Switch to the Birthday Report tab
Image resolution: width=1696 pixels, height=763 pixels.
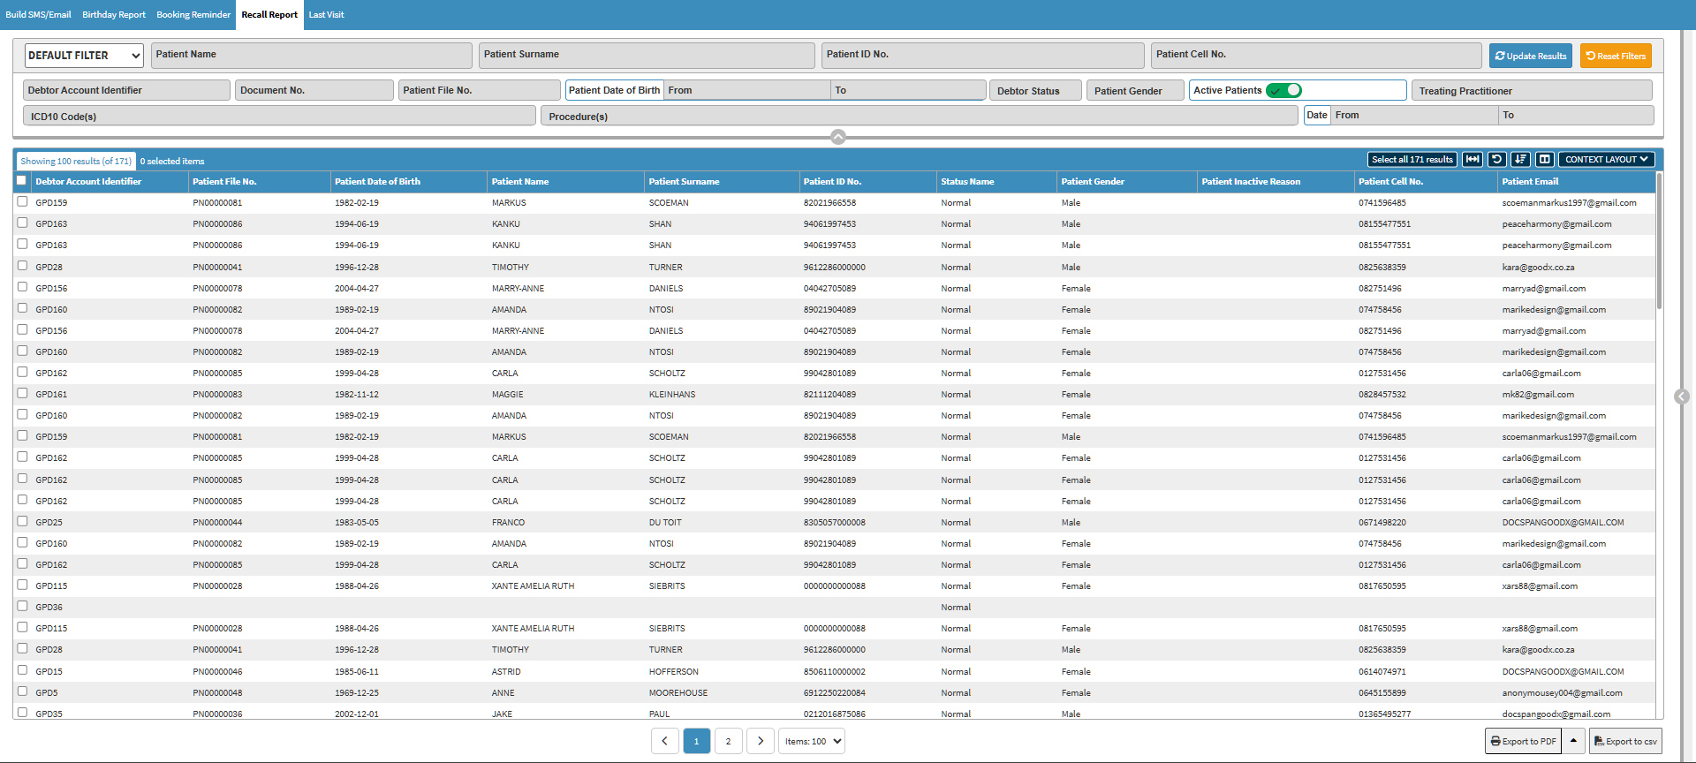click(x=114, y=15)
